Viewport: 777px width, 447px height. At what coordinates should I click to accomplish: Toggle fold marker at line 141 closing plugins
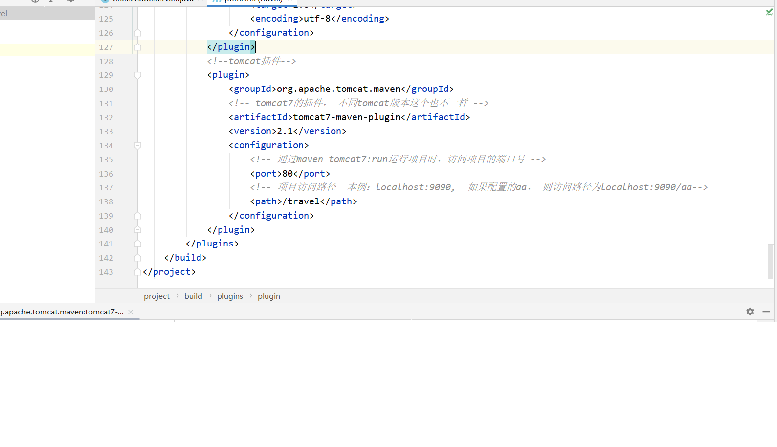tap(138, 244)
